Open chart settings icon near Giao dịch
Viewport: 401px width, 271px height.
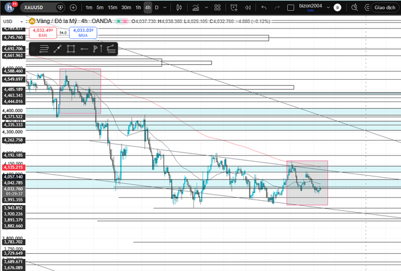point(367,8)
